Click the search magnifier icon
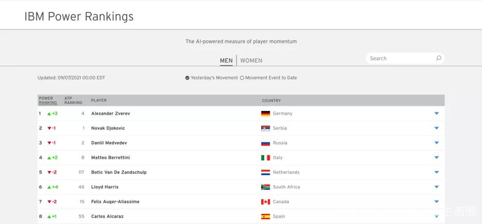Screen dimensions: 482x224 click(438, 58)
